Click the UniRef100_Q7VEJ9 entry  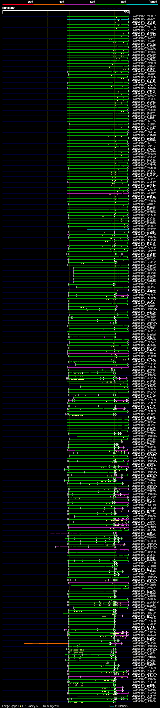[x=143, y=182]
